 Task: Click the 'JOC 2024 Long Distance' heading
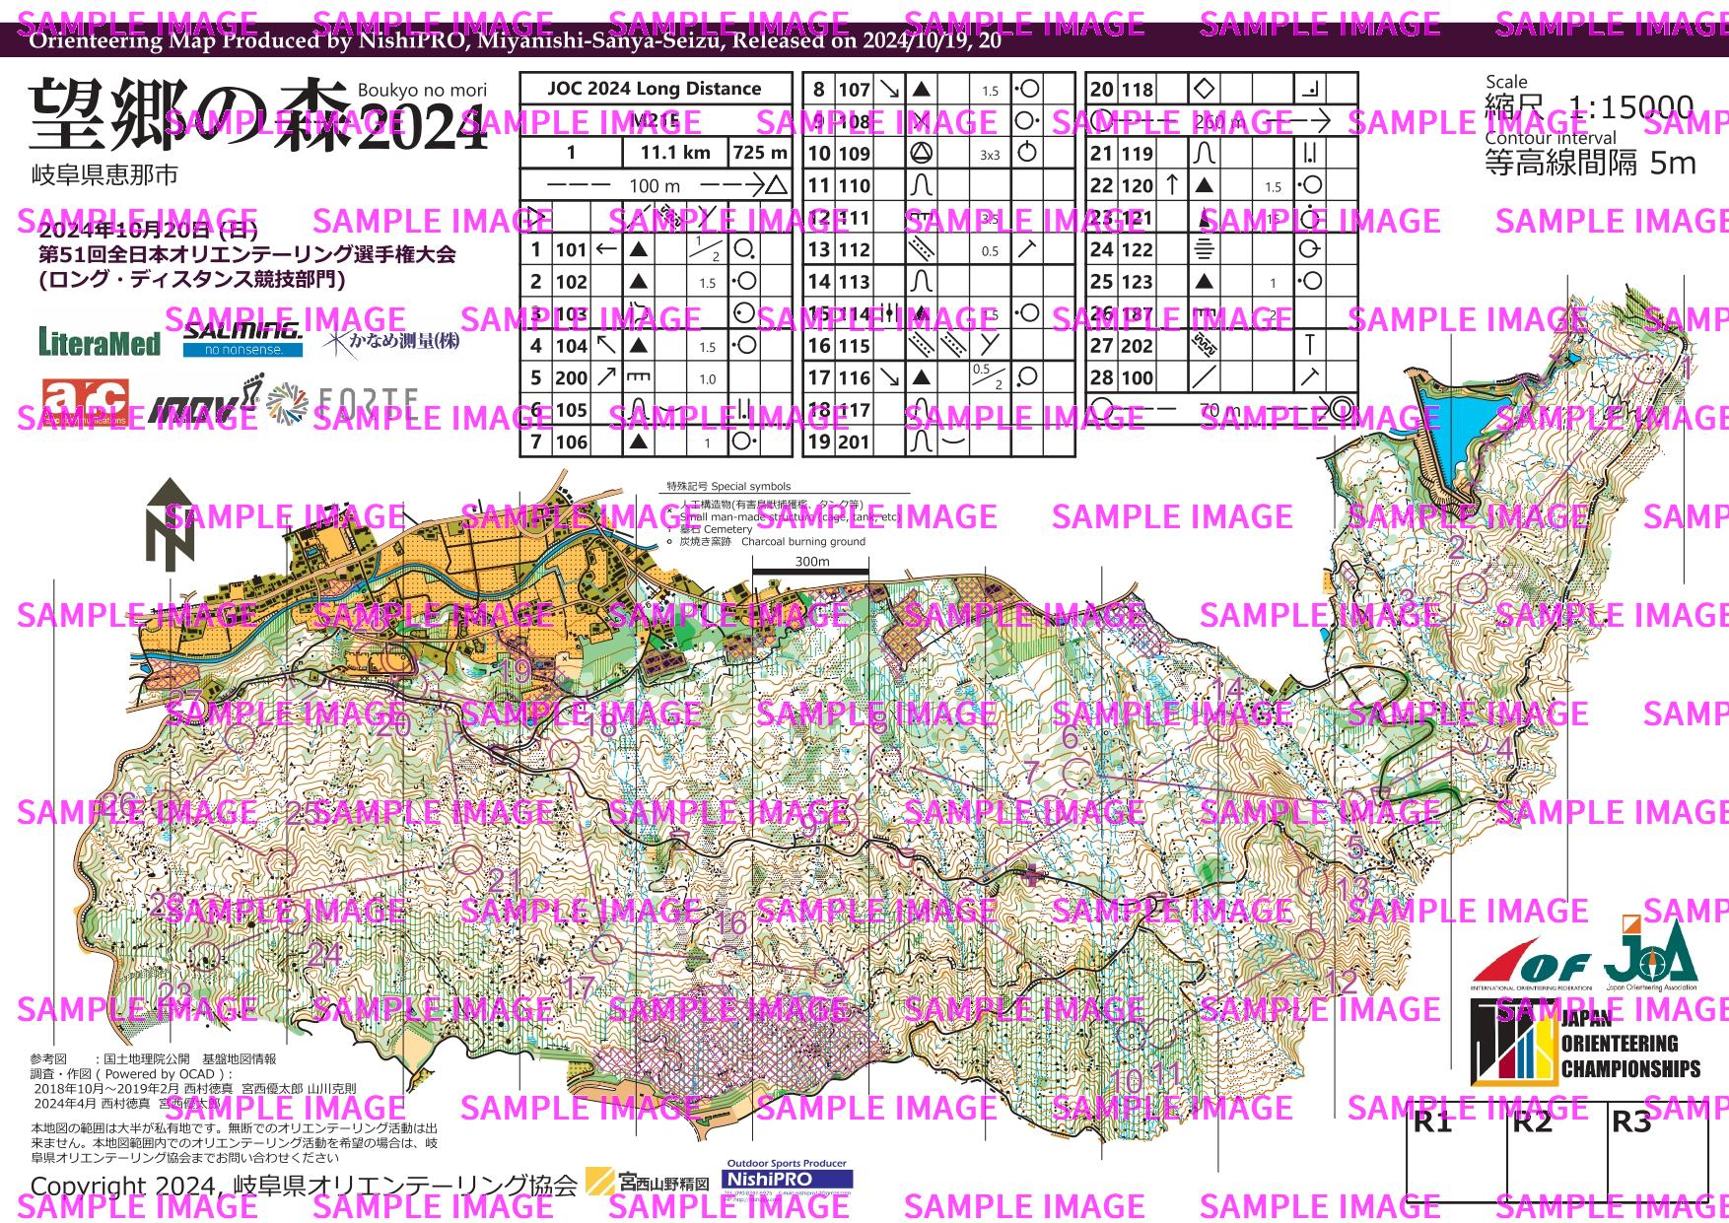tap(656, 89)
